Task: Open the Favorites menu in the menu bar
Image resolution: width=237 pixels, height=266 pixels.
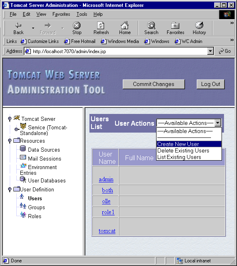Action: coord(61,14)
